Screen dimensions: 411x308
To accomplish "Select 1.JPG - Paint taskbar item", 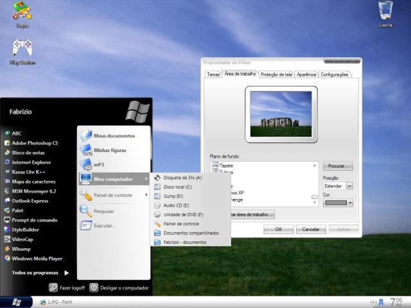I will (56, 302).
